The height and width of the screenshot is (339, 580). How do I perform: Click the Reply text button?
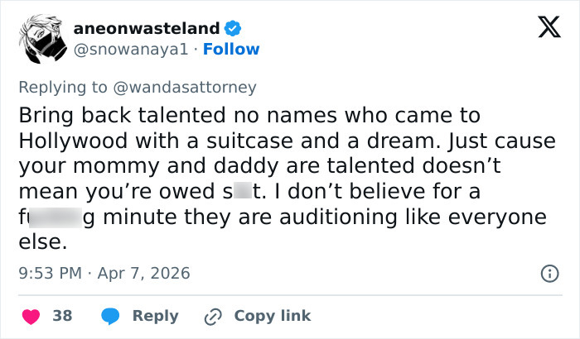pos(155,316)
